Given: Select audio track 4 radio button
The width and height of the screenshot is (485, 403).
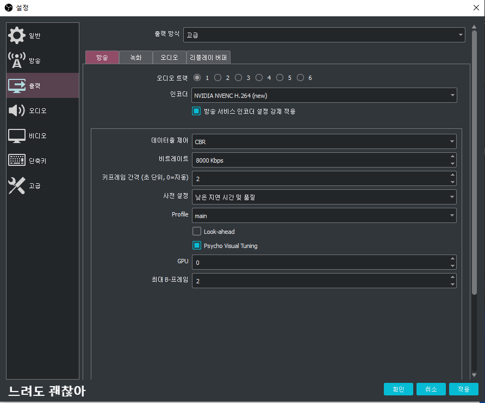Looking at the screenshot, I should click(x=259, y=78).
